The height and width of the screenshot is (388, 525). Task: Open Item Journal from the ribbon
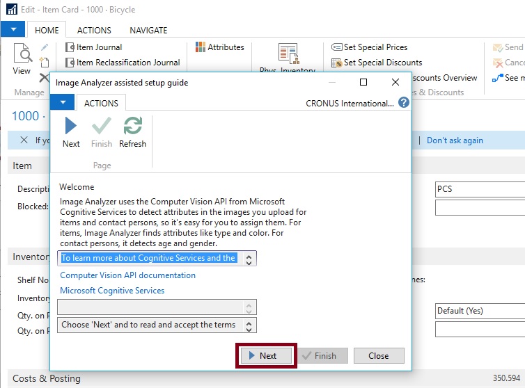(99, 47)
